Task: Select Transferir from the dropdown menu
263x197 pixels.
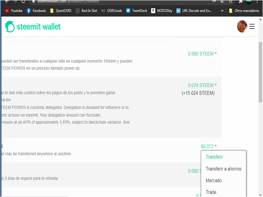Action: (214, 157)
